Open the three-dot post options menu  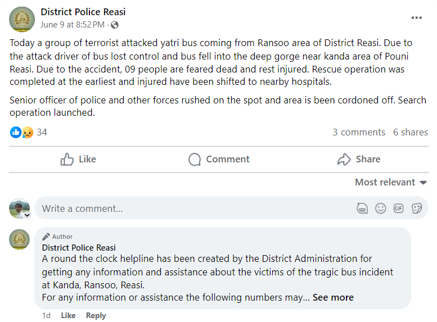[416, 18]
